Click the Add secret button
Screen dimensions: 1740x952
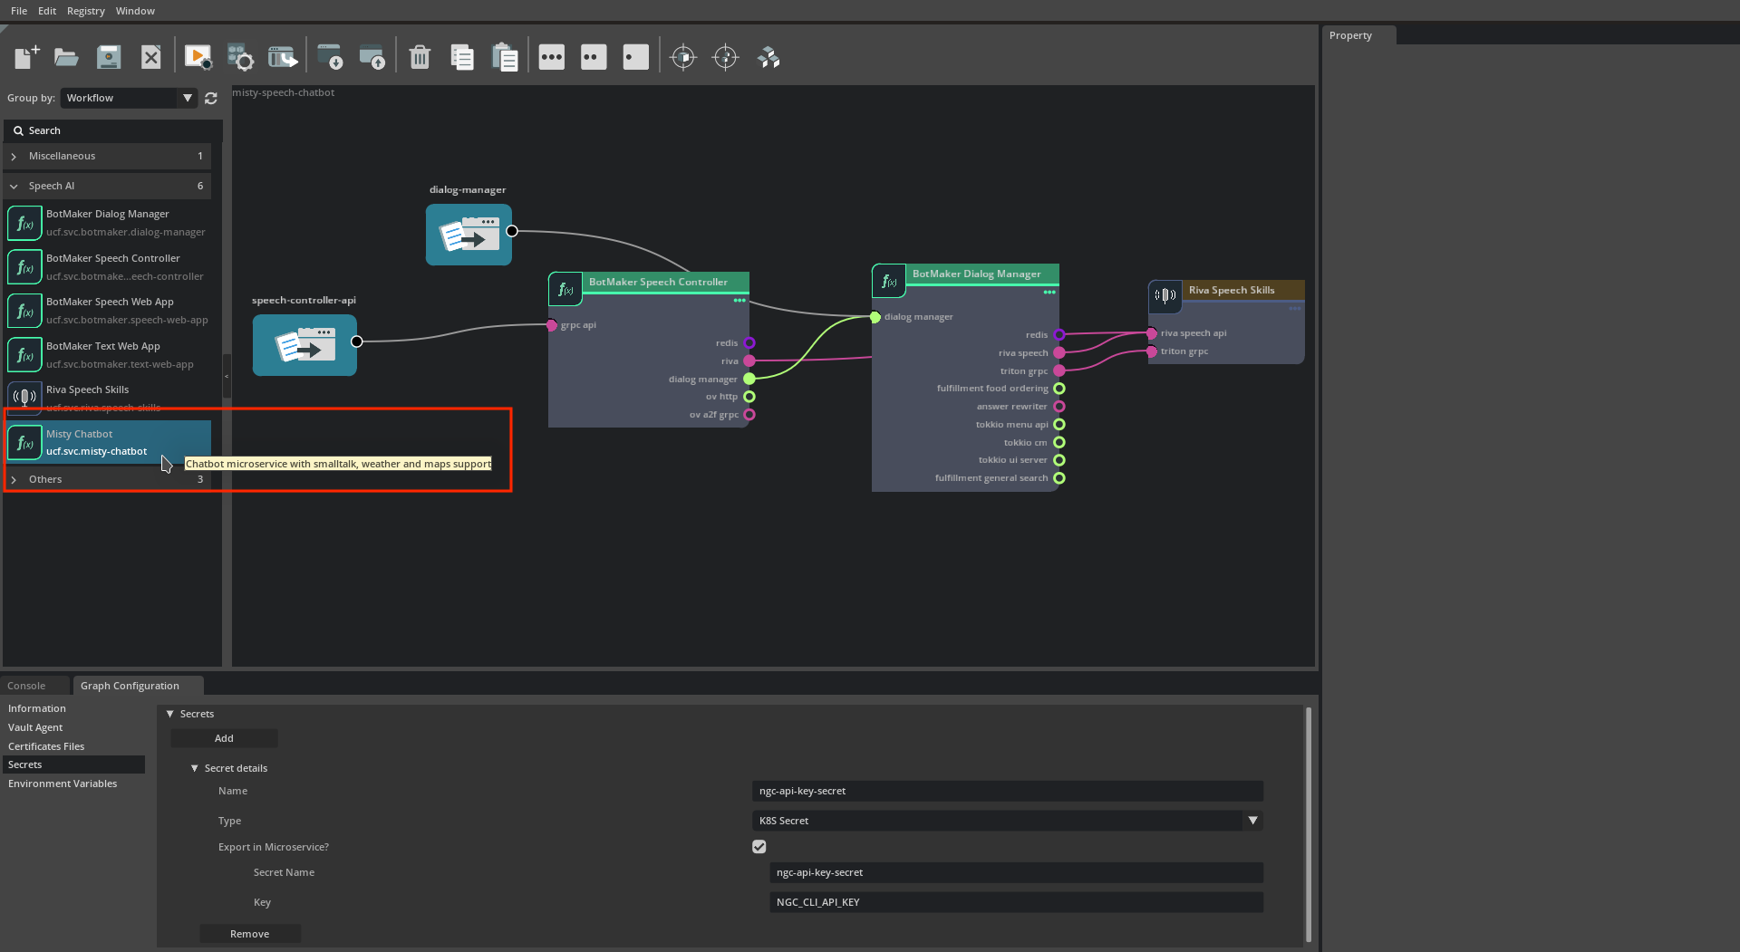(x=224, y=738)
